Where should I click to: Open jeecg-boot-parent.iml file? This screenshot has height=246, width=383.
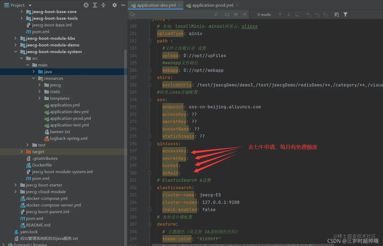point(45,212)
